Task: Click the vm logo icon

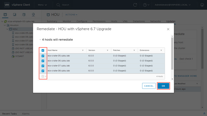Action: [x=7, y=5]
